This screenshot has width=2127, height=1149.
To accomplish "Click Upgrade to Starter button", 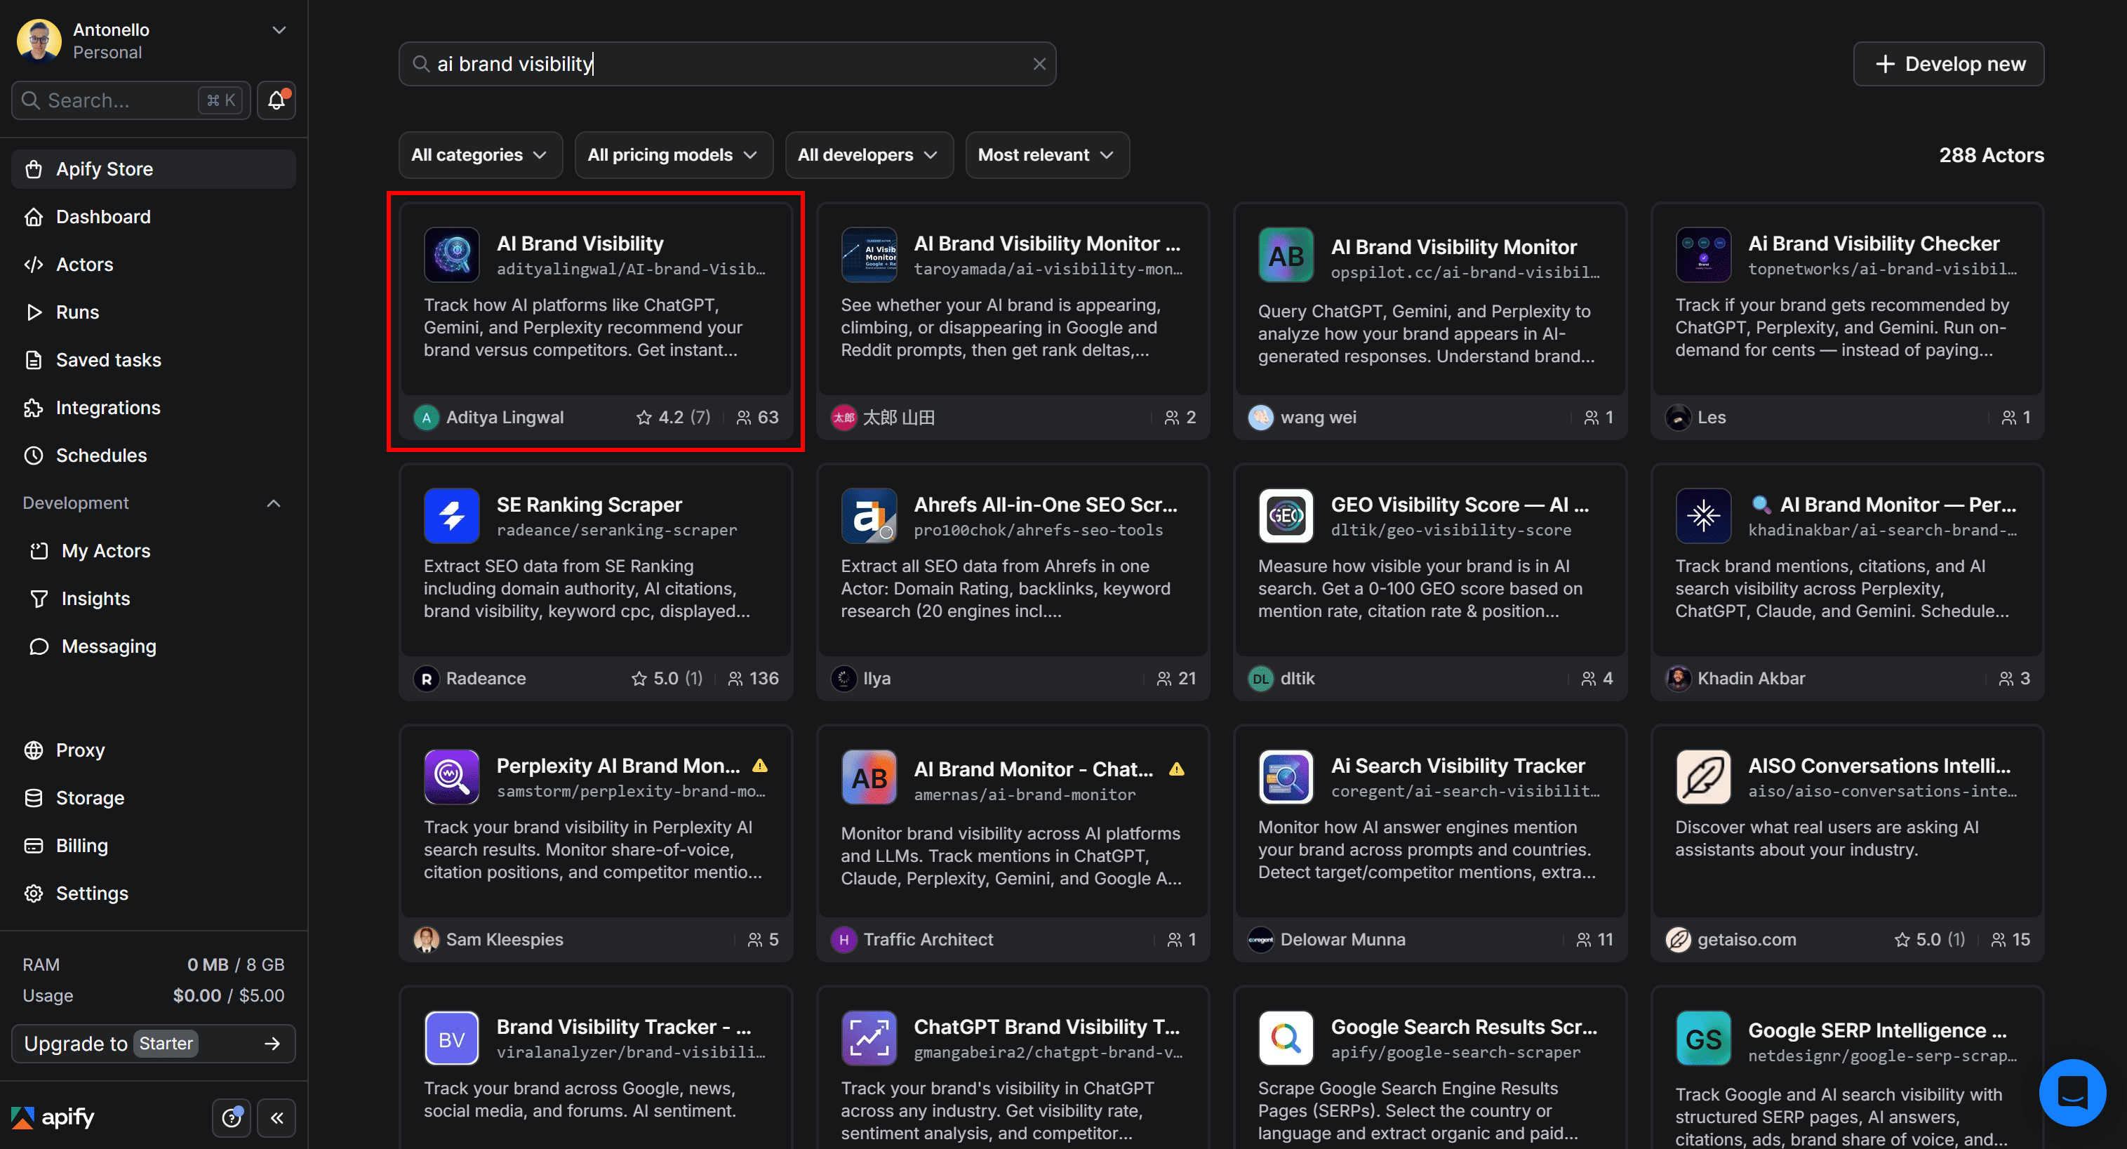I will (x=153, y=1043).
